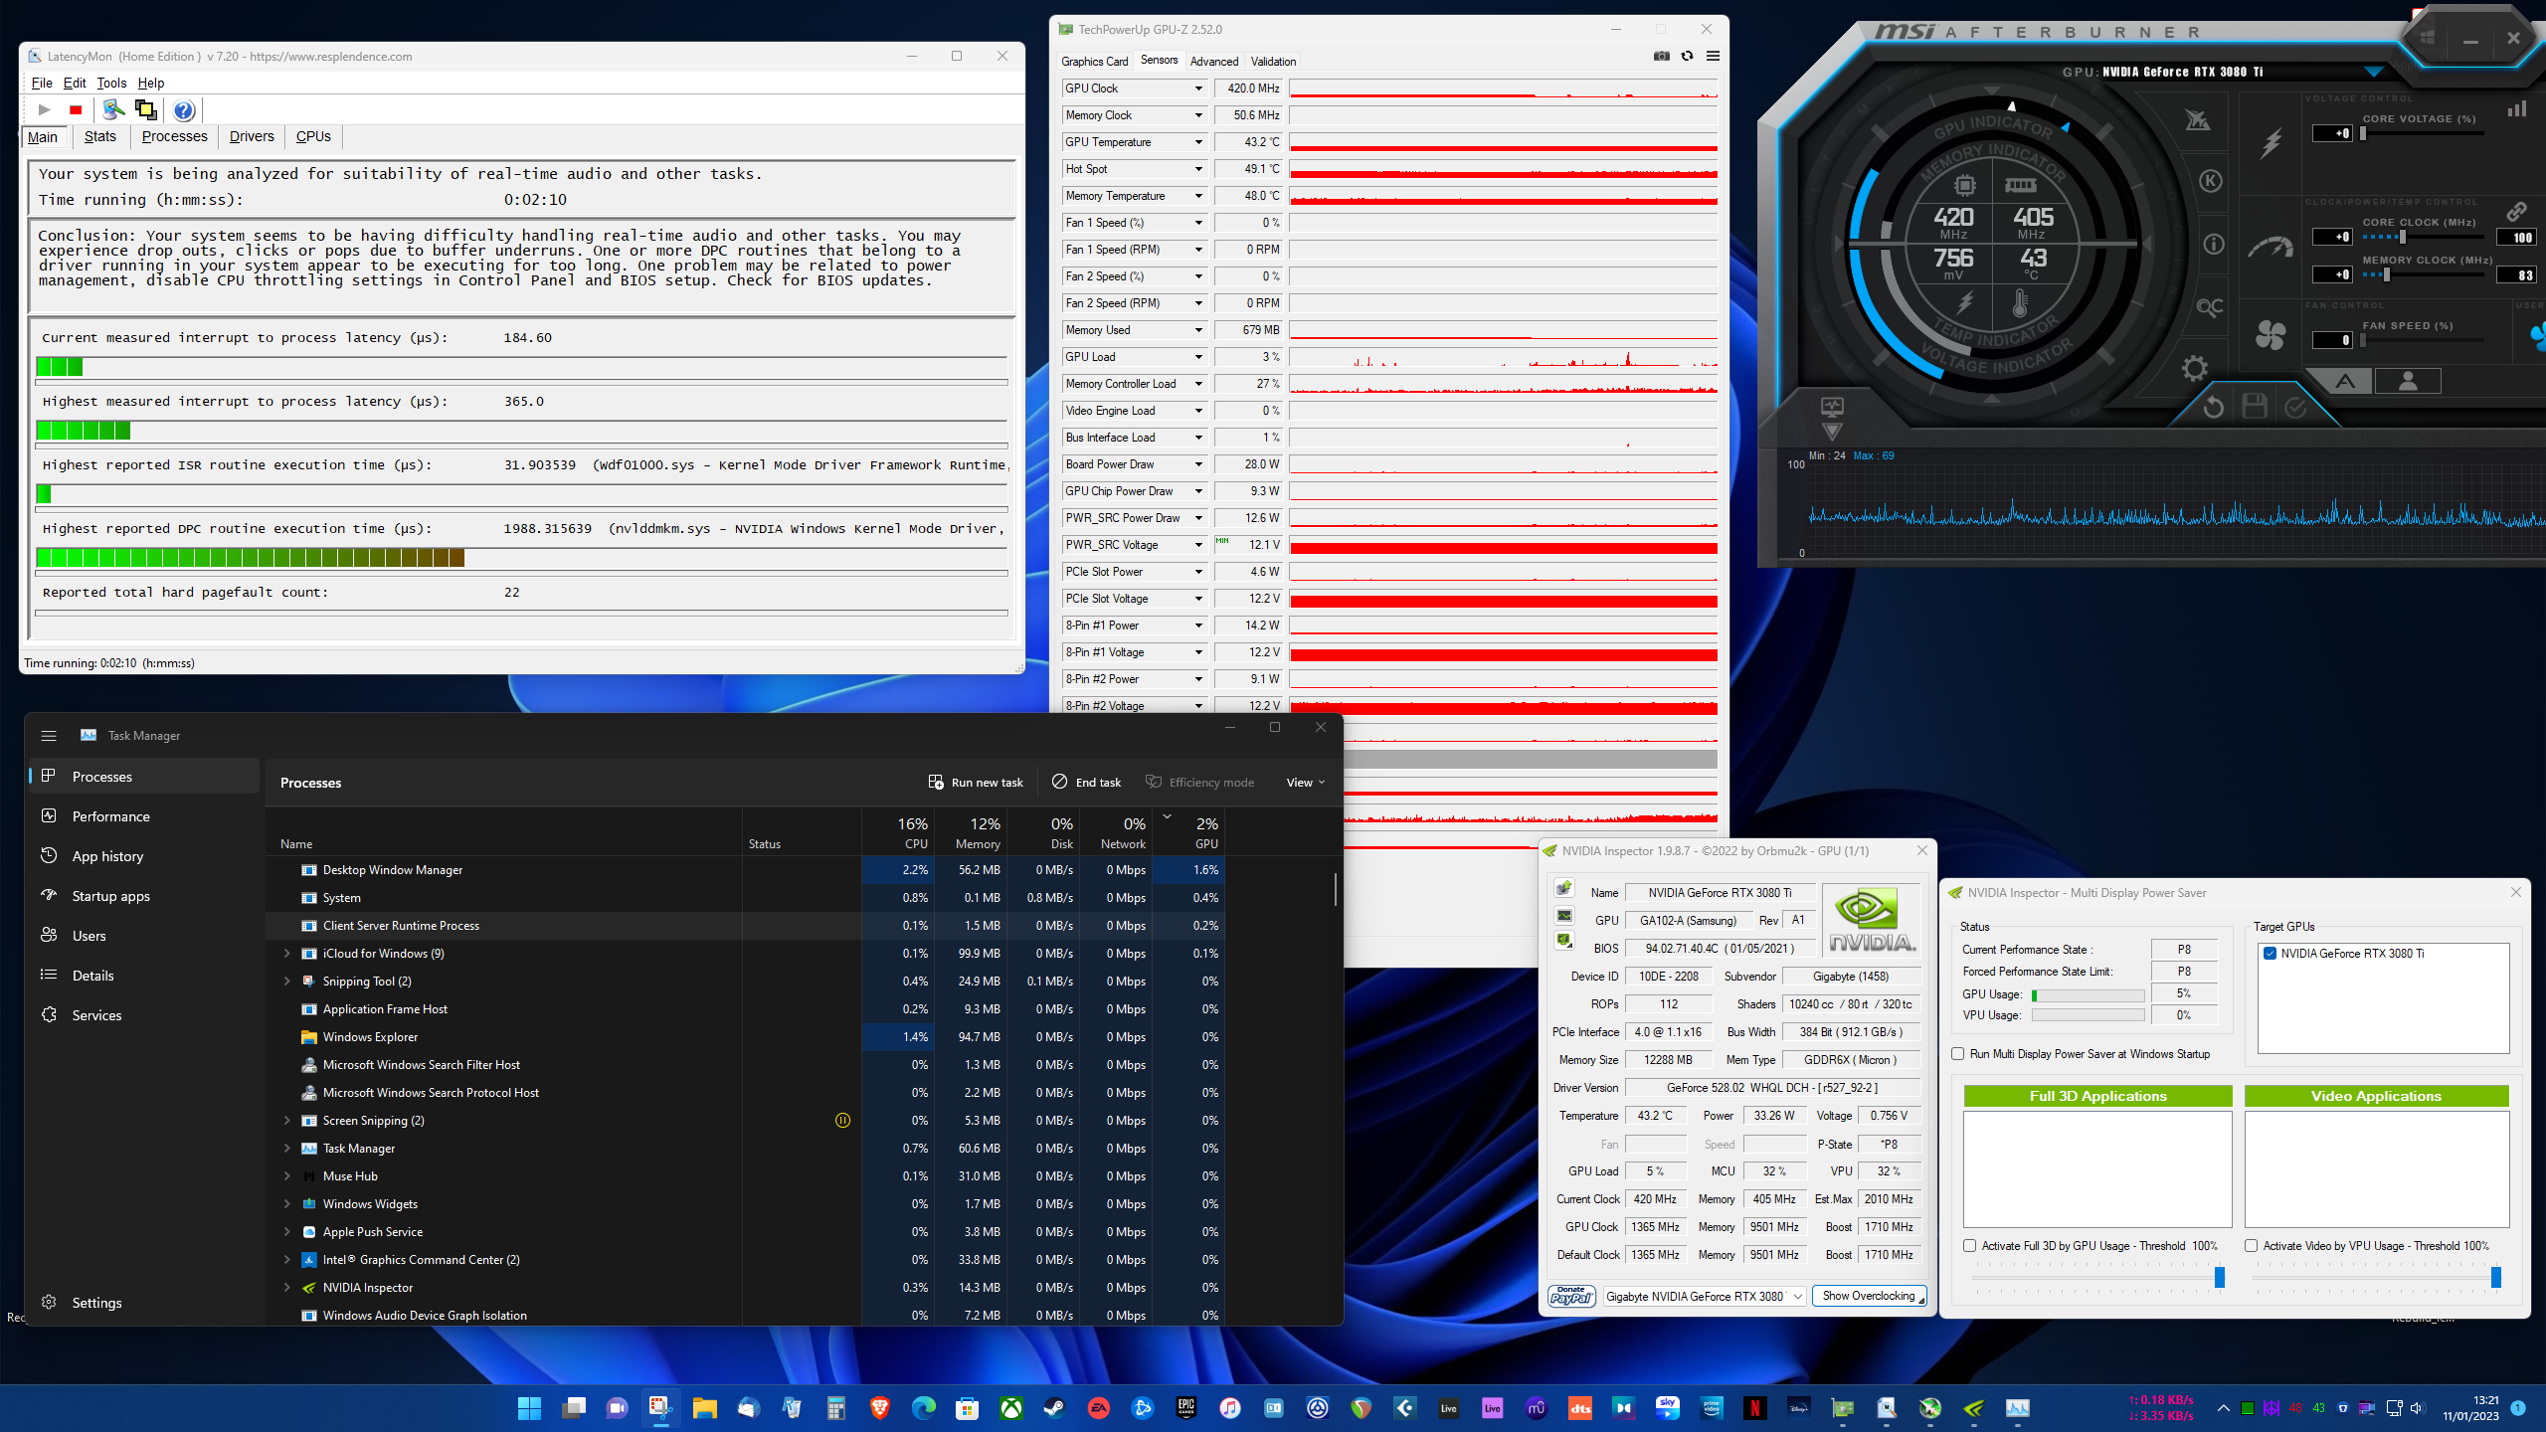Viewport: 2546px width, 1432px height.
Task: Open LatencyMon help question mark icon
Action: tap(184, 110)
